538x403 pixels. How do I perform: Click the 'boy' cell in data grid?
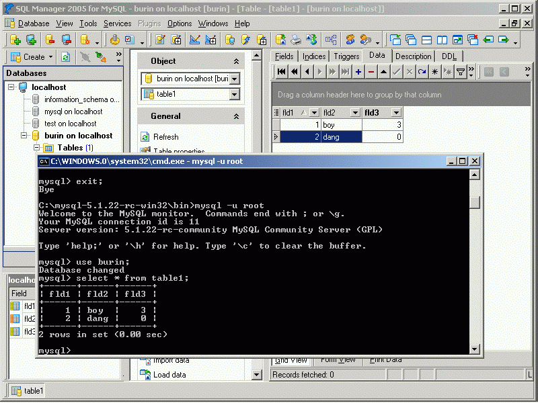[342, 125]
